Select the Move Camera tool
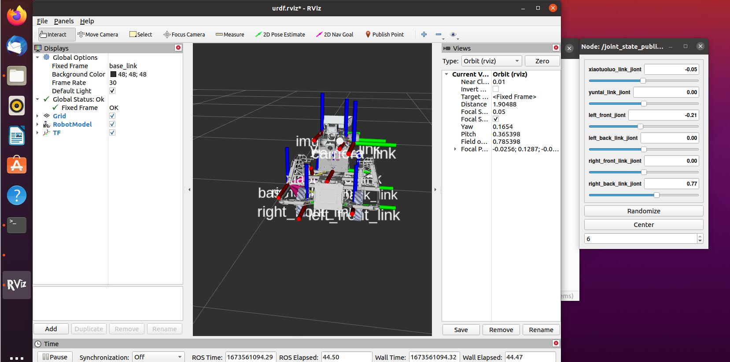This screenshot has height=362, width=730. click(x=98, y=34)
